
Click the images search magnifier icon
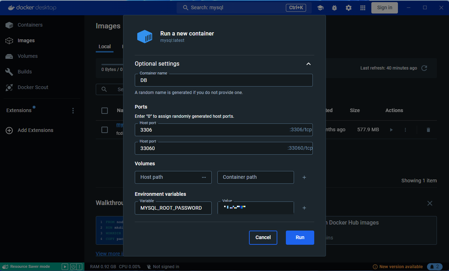coord(104,89)
